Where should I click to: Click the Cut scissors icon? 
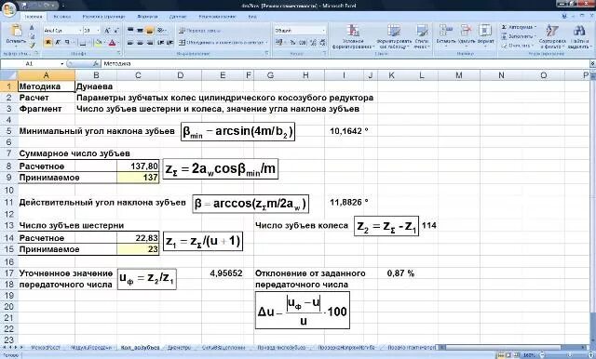[32, 28]
